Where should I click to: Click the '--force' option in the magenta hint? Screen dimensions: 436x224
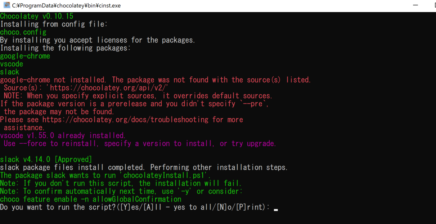pos(33,143)
